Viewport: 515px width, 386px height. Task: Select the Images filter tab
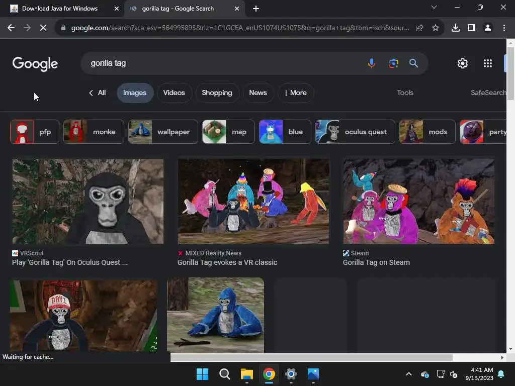coord(135,93)
